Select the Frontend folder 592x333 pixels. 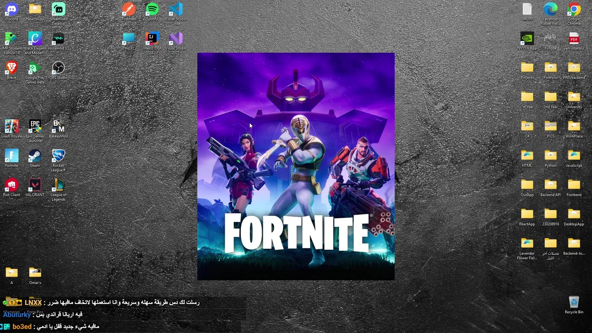tap(574, 188)
